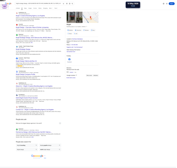This screenshot has width=177, height=168.
Task: Click the Reviews button in the Bright panel
Action: pyautogui.click(x=87, y=30)
